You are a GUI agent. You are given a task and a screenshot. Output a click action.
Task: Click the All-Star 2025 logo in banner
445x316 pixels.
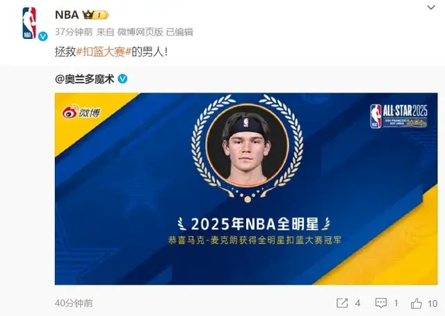click(398, 116)
